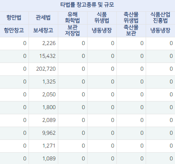Click 항만창고 zero in the 9,962 row
This screenshot has width=175, height=164.
[x=25, y=133]
